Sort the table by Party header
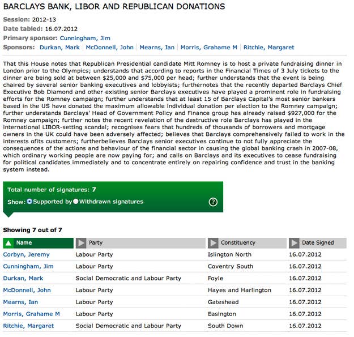 [96, 243]
